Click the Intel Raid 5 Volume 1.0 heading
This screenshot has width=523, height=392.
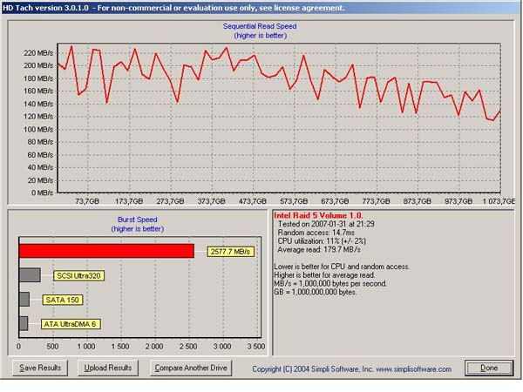click(x=318, y=215)
